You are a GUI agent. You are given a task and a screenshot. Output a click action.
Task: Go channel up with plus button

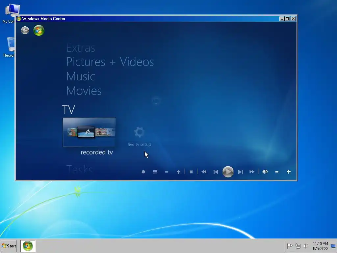(x=178, y=172)
